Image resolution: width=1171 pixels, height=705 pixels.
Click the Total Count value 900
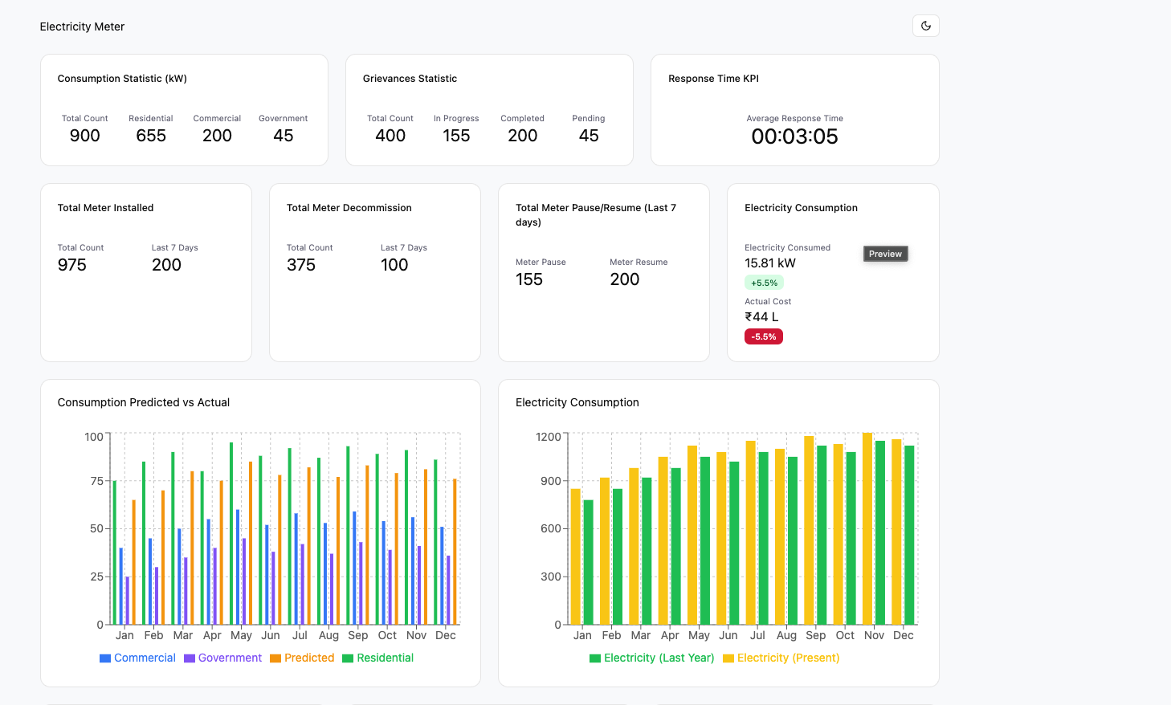(x=85, y=136)
